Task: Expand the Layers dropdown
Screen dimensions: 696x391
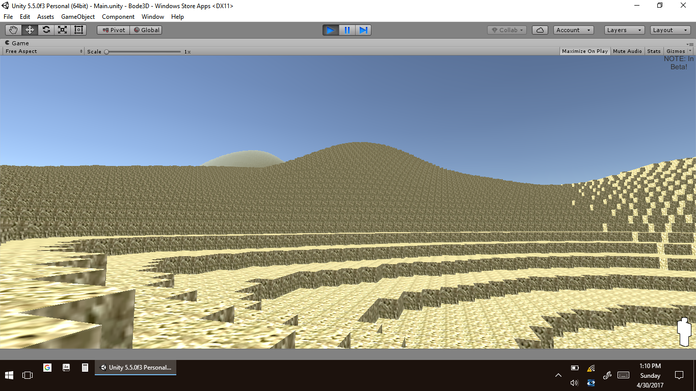Action: pos(624,30)
